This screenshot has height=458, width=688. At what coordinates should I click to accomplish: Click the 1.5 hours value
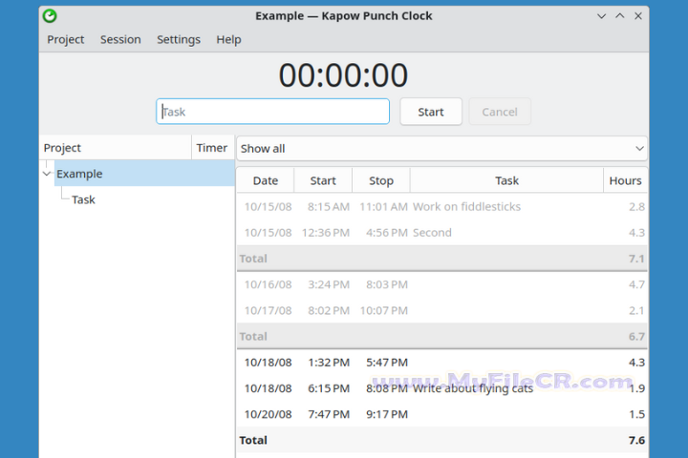(x=636, y=414)
